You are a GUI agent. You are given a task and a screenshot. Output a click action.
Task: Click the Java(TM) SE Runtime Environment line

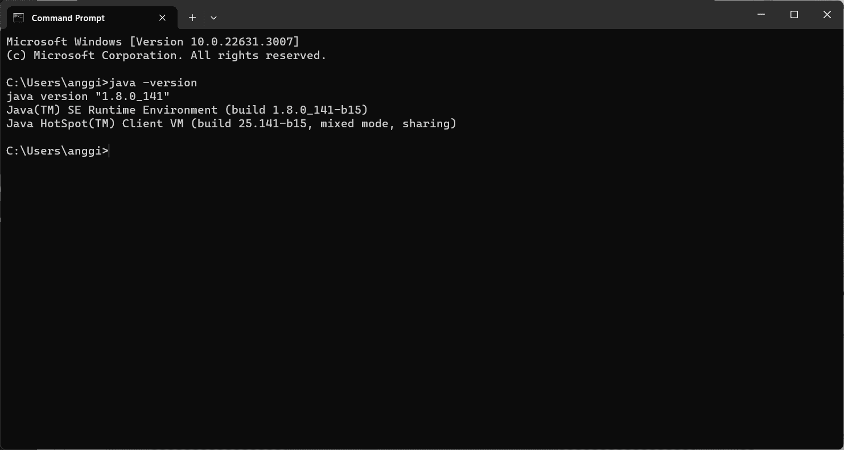tap(187, 110)
